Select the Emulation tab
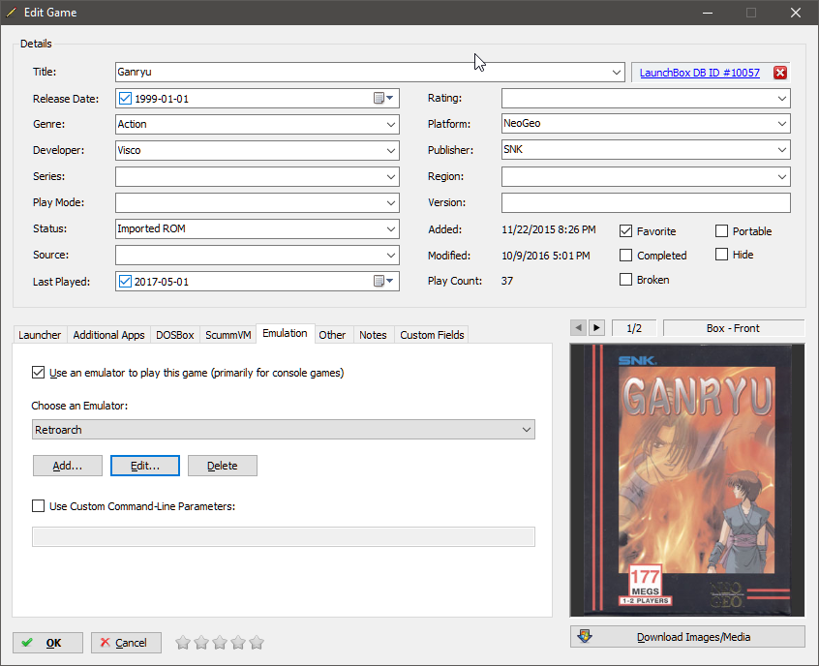Screen dimensions: 819x666 tap(286, 333)
